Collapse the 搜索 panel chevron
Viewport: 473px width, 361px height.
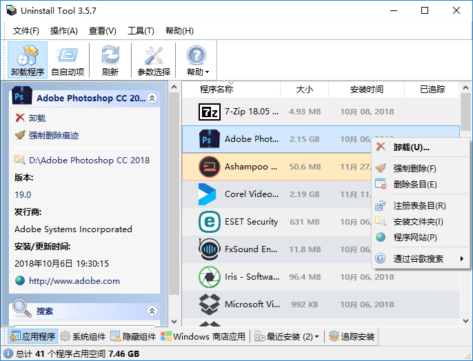[x=152, y=311]
